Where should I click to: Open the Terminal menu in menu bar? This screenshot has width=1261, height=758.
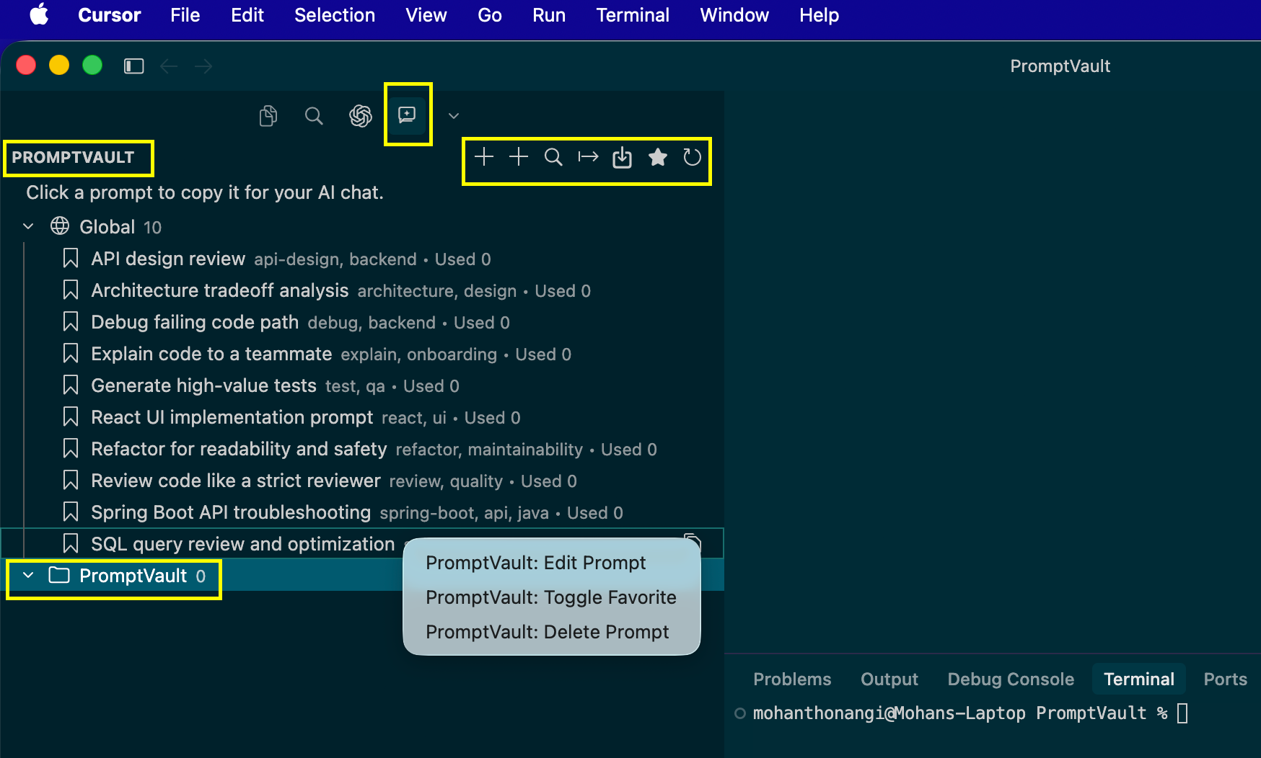click(x=633, y=14)
